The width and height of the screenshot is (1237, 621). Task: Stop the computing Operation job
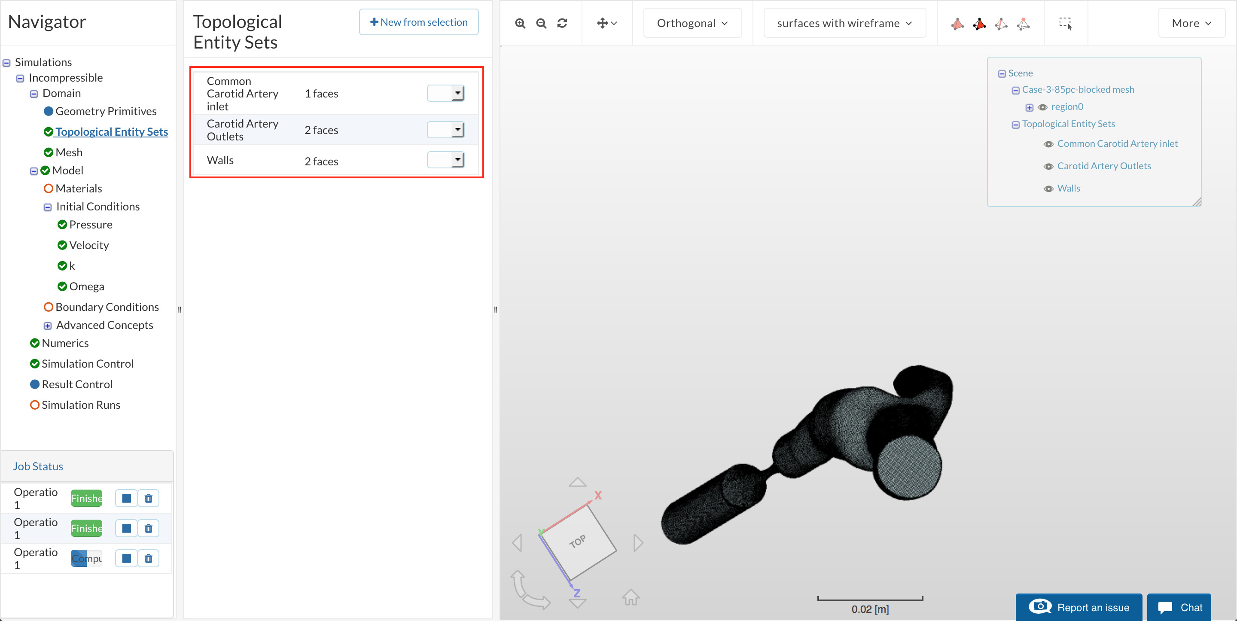coord(126,559)
